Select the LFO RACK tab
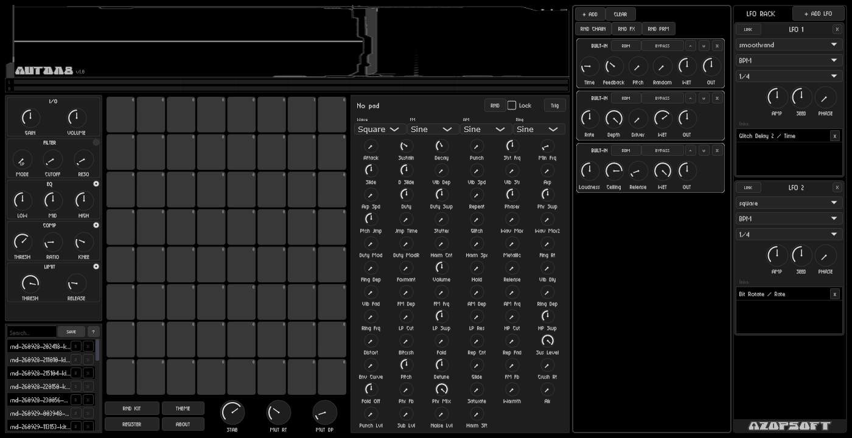Image resolution: width=852 pixels, height=438 pixels. pyautogui.click(x=761, y=13)
